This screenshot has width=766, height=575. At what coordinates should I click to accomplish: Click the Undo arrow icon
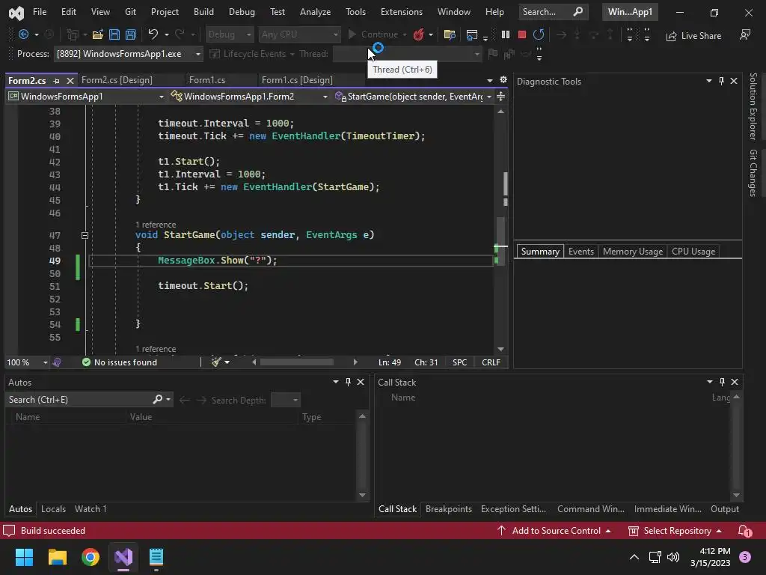click(153, 34)
